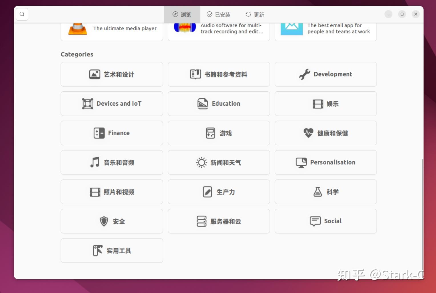436x293 pixels.
Task: Open the 新闻和天气 sun icon
Action: pyautogui.click(x=201, y=162)
